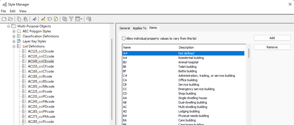Switch to the Applies To tab
This screenshot has width=294, height=125.
pyautogui.click(x=140, y=28)
